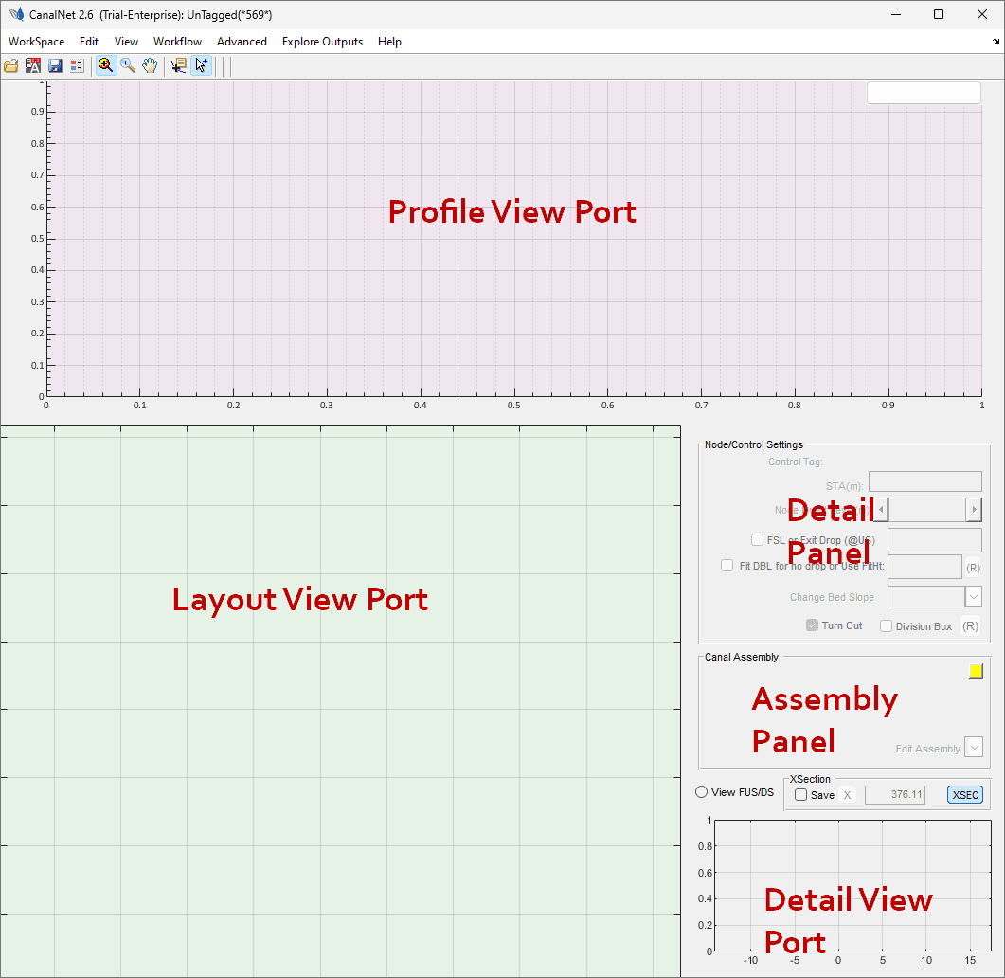This screenshot has width=1005, height=978.
Task: Activate the hand pan tool
Action: (x=150, y=65)
